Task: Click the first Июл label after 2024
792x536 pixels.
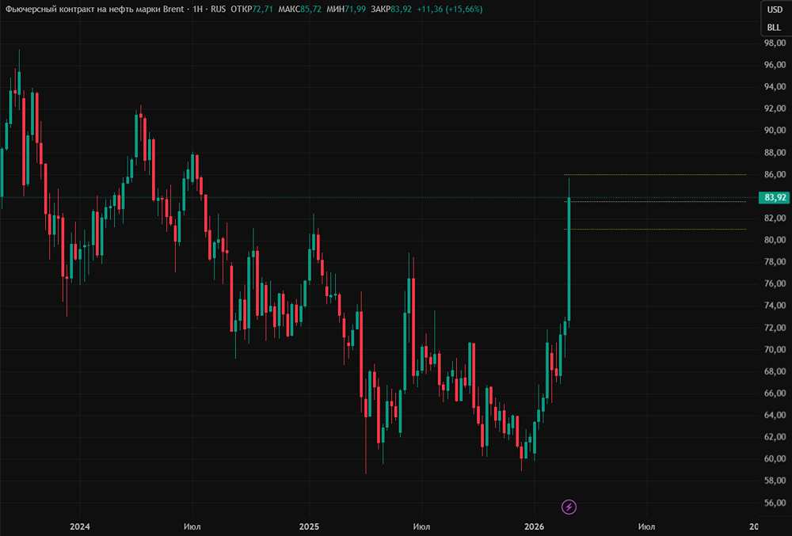Action: (192, 526)
